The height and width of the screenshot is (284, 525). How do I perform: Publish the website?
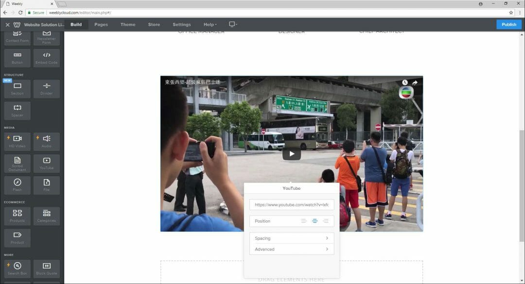508,24
